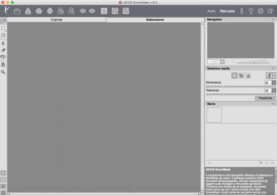Redo using the right arrow
277x195 pixels.
point(92,11)
